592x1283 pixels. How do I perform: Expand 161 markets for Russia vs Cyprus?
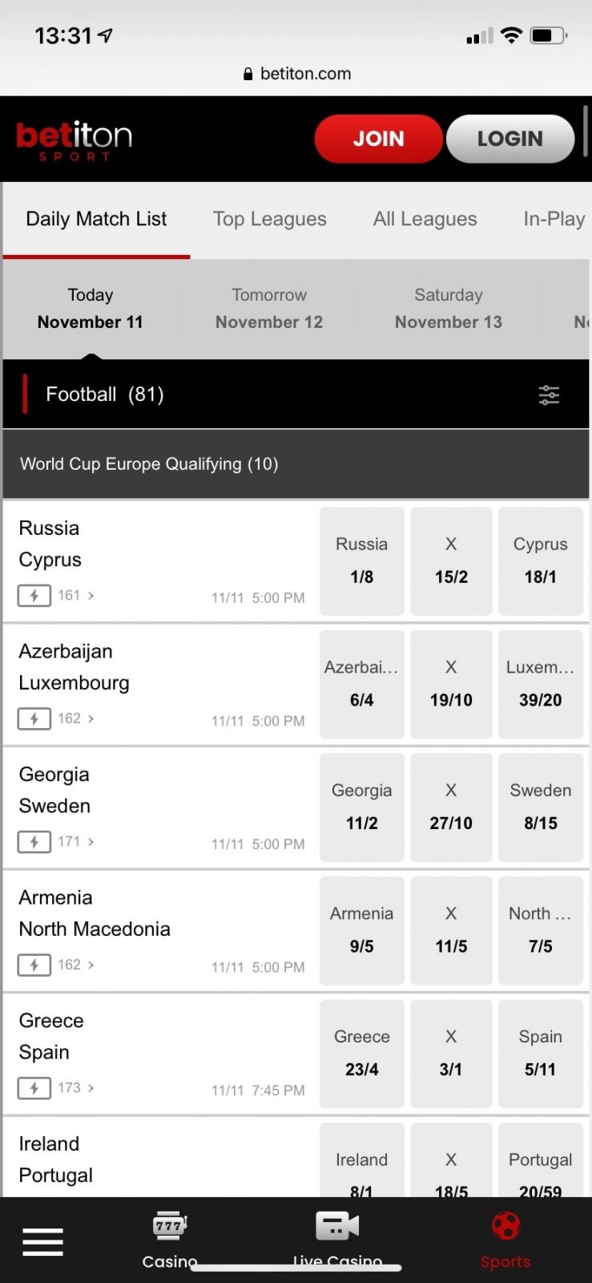coord(75,596)
